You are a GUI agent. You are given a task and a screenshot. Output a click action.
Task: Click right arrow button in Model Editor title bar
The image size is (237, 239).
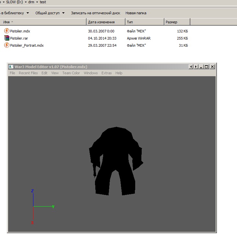[x=196, y=67]
